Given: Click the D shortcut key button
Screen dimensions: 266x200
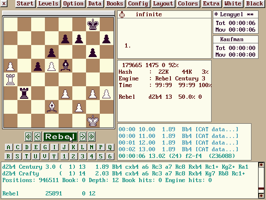Looking at the screenshot, I should point(27,147).
